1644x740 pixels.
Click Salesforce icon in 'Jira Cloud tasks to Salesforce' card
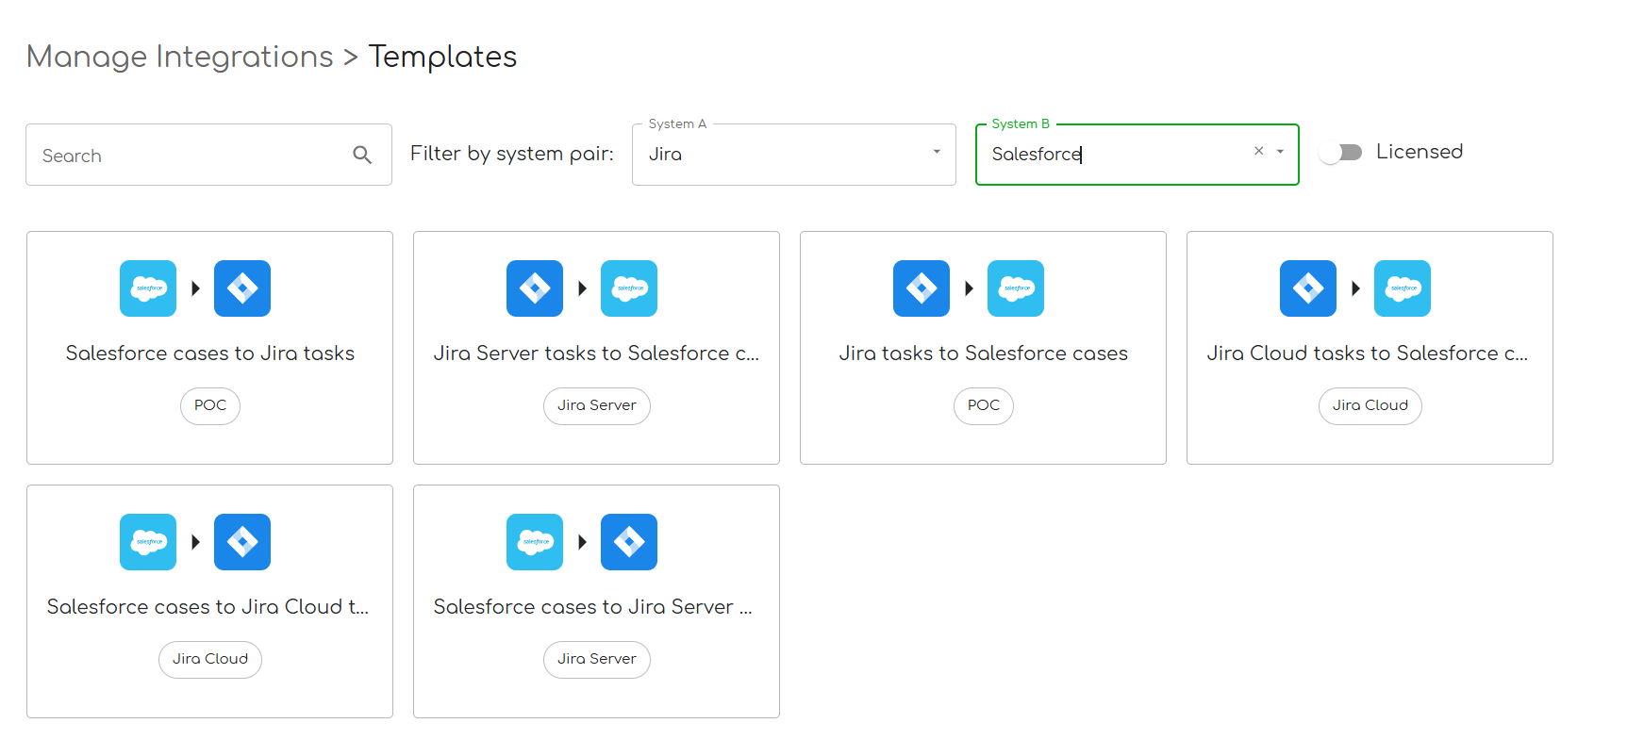(1403, 288)
